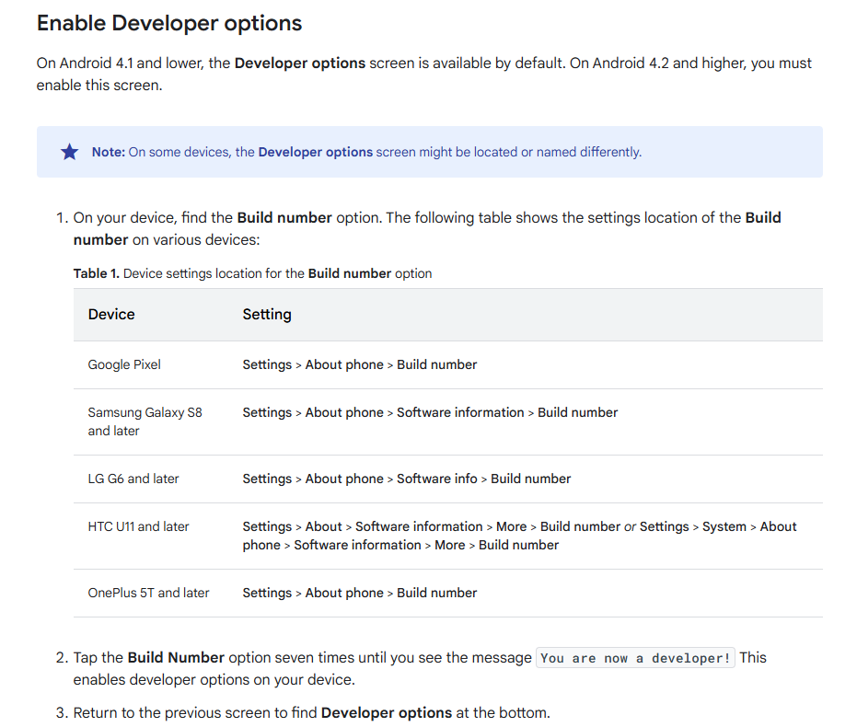Click the You are now a developer! code snippet

[635, 657]
